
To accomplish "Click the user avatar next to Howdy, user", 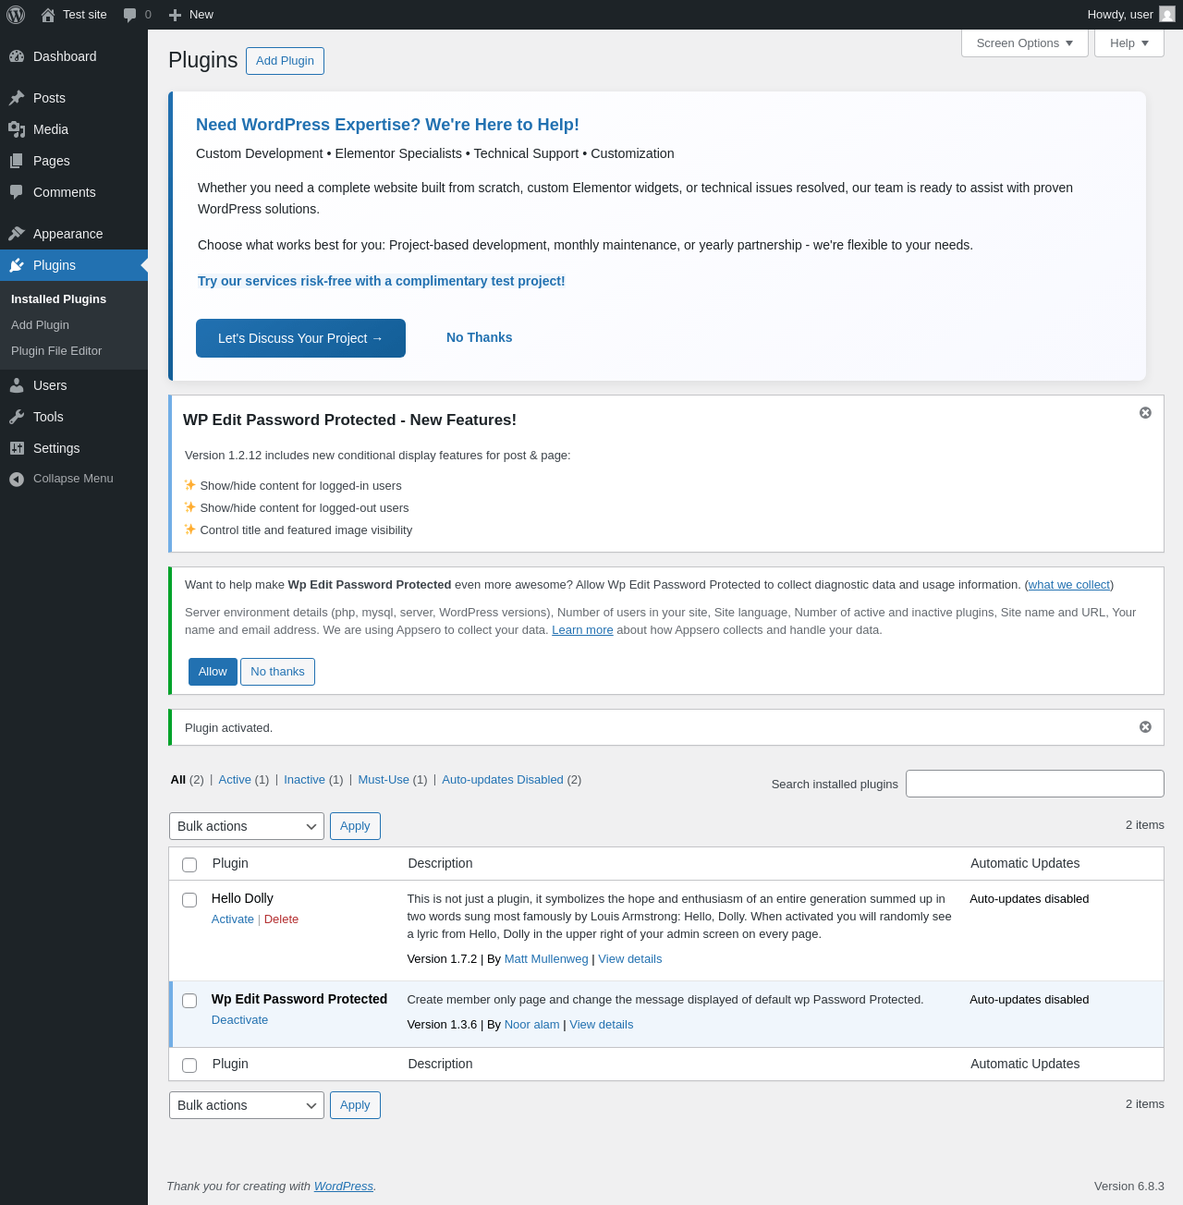I will click(x=1167, y=14).
